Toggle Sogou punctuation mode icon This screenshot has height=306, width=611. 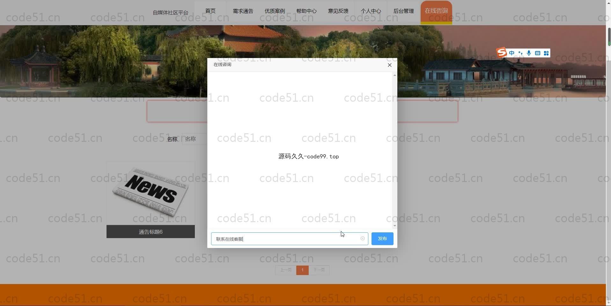[520, 53]
